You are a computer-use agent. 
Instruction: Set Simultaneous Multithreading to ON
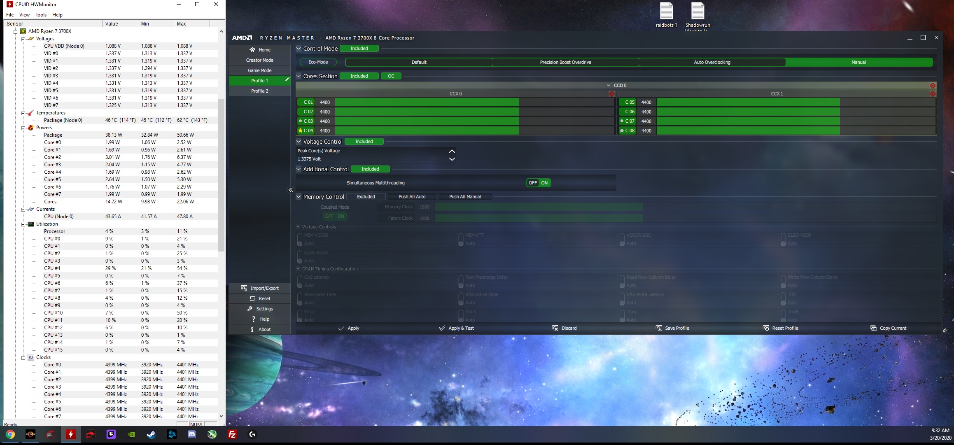[544, 183]
